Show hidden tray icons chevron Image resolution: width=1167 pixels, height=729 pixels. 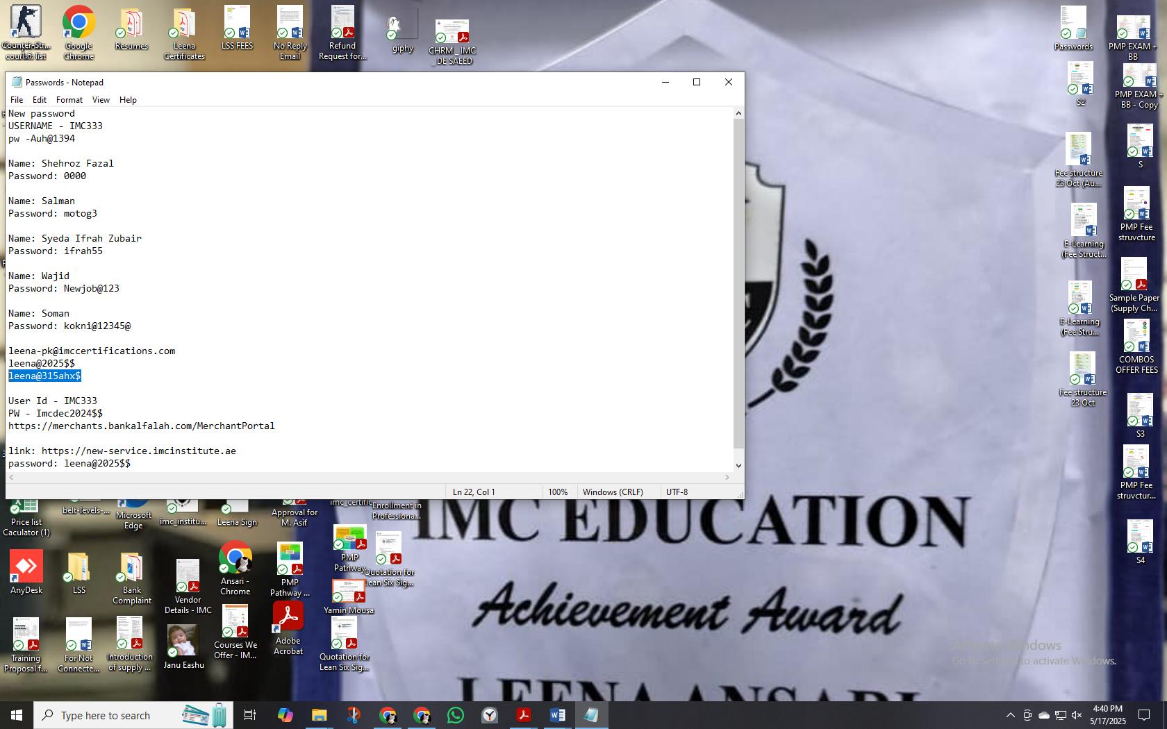point(1011,715)
